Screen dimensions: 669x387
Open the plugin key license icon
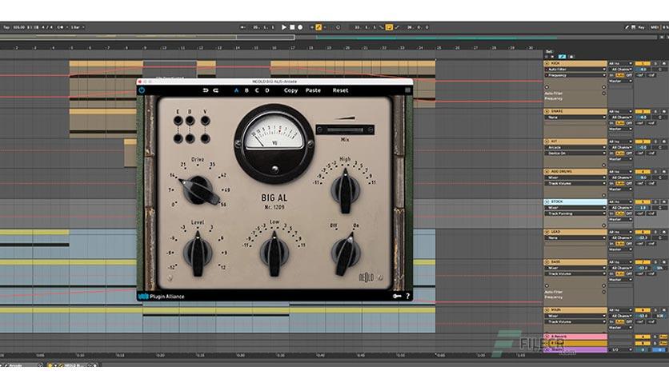[397, 296]
